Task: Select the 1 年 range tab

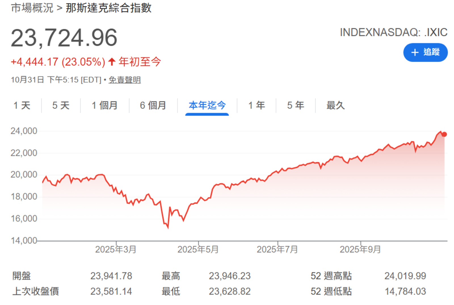Action: tap(257, 105)
